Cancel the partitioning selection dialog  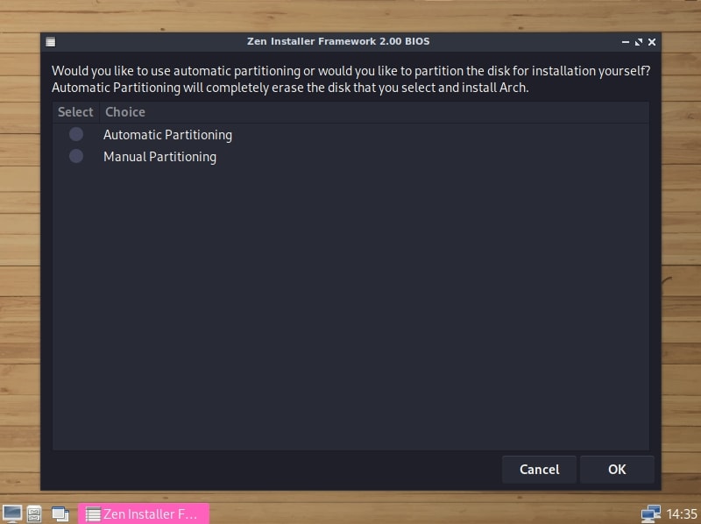tap(539, 469)
